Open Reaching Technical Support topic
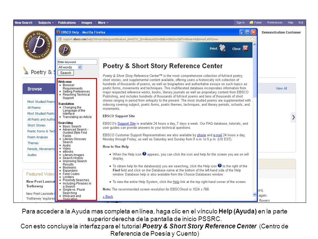Screen dimensions: 318x239 [x=76, y=96]
